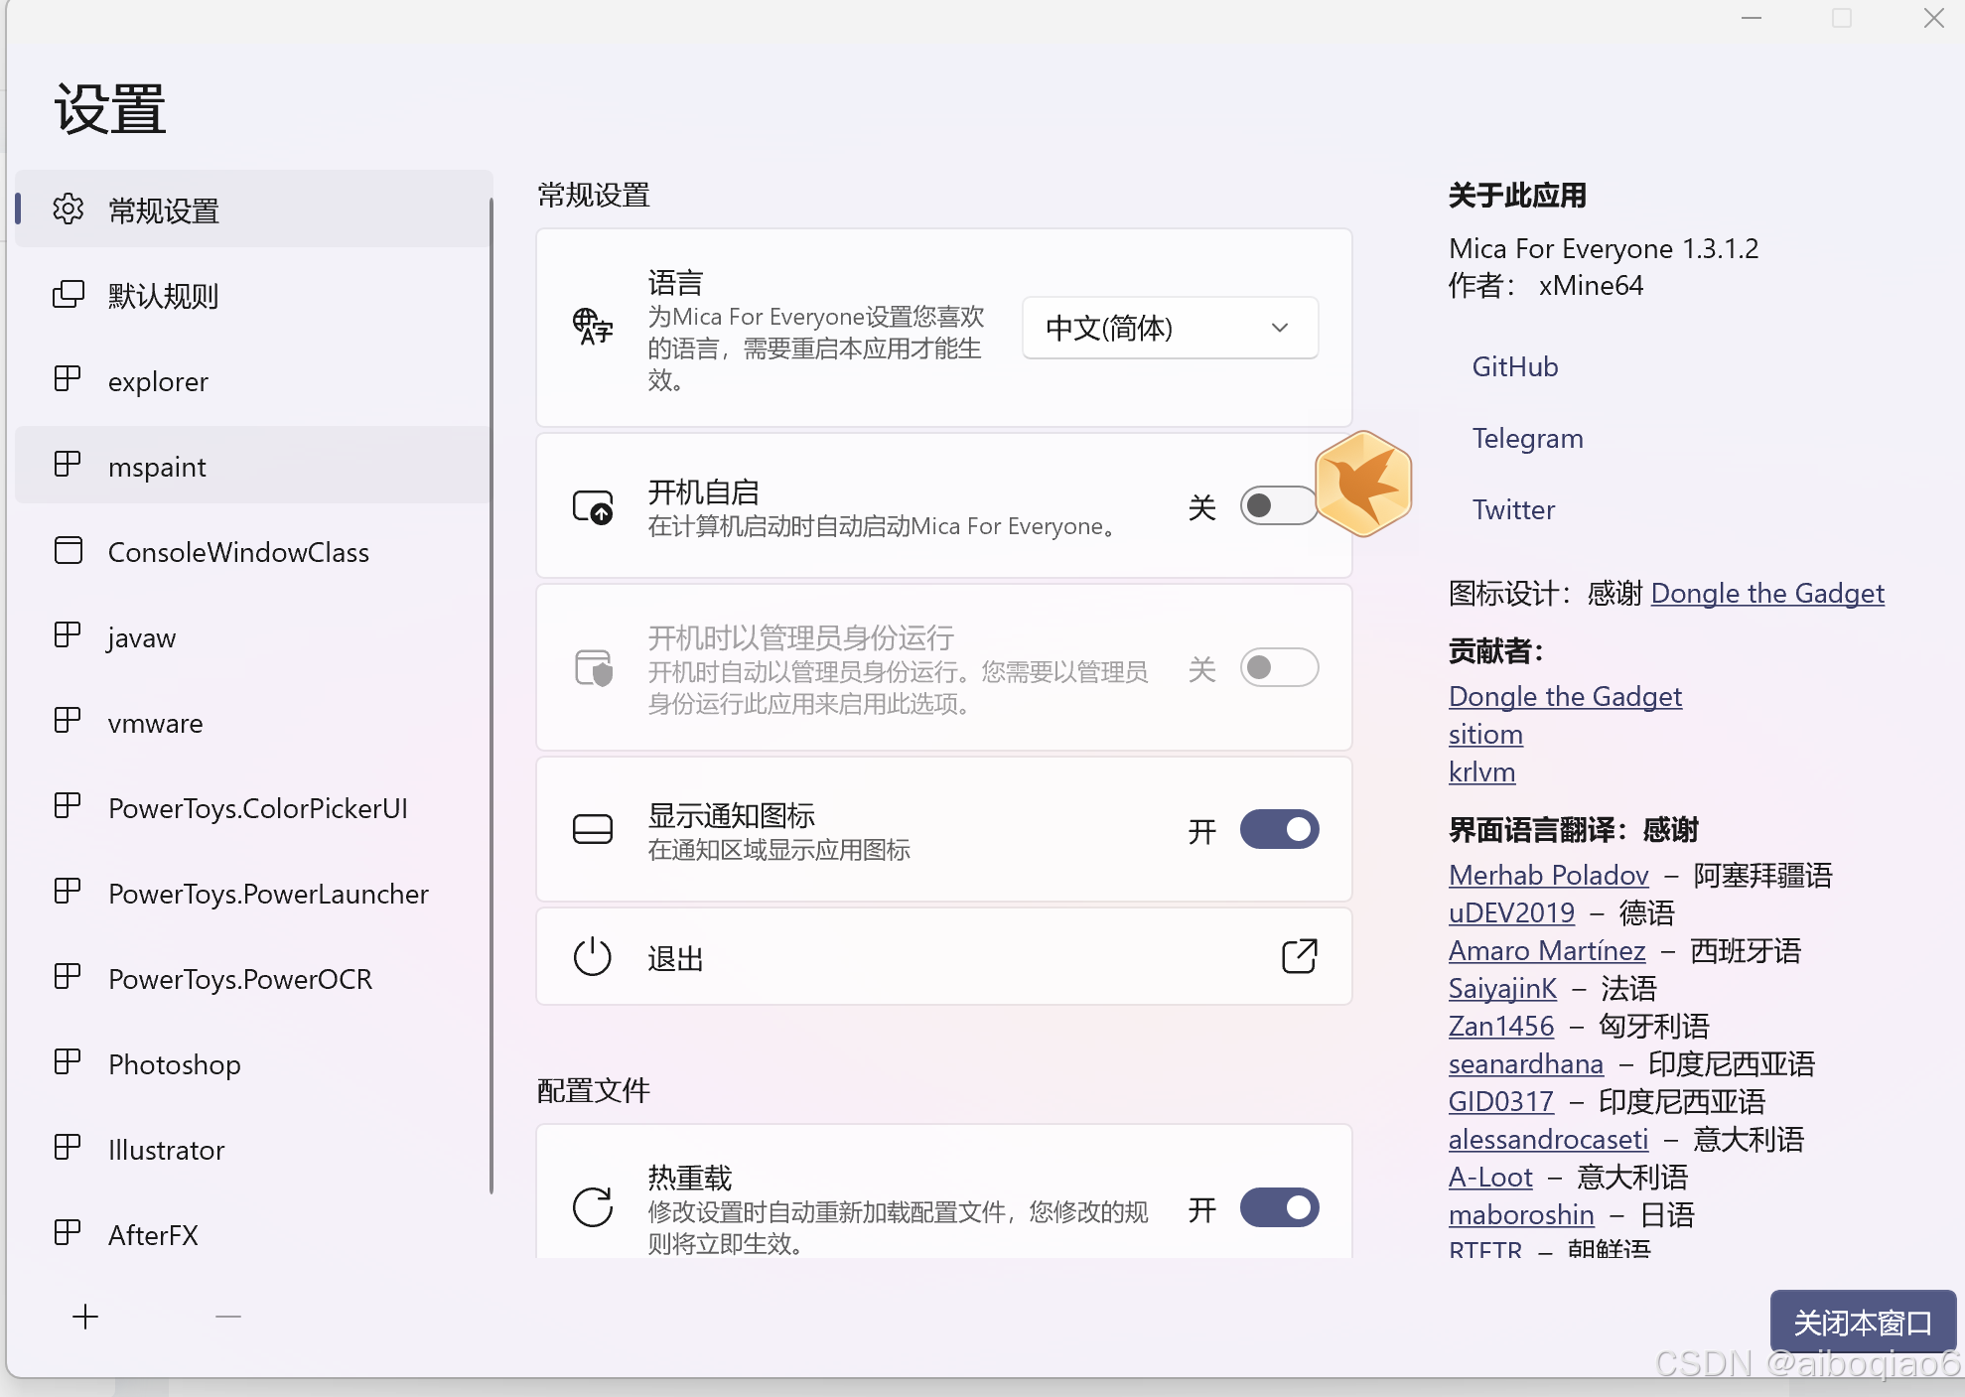Select 常规设置 in sidebar

click(x=253, y=210)
